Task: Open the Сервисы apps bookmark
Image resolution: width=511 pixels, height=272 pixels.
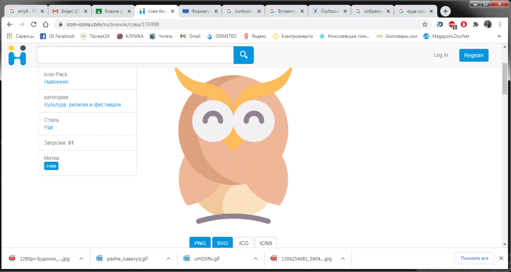Action: (20, 36)
